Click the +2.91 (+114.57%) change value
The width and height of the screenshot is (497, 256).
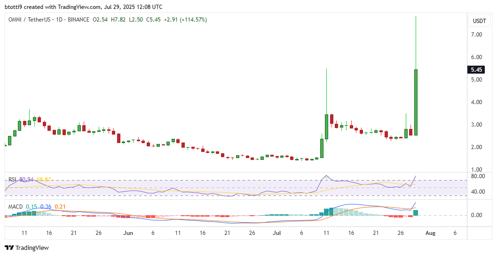[x=185, y=20]
